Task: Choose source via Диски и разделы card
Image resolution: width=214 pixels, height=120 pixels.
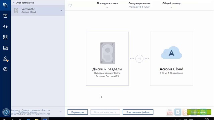Action: (107, 59)
